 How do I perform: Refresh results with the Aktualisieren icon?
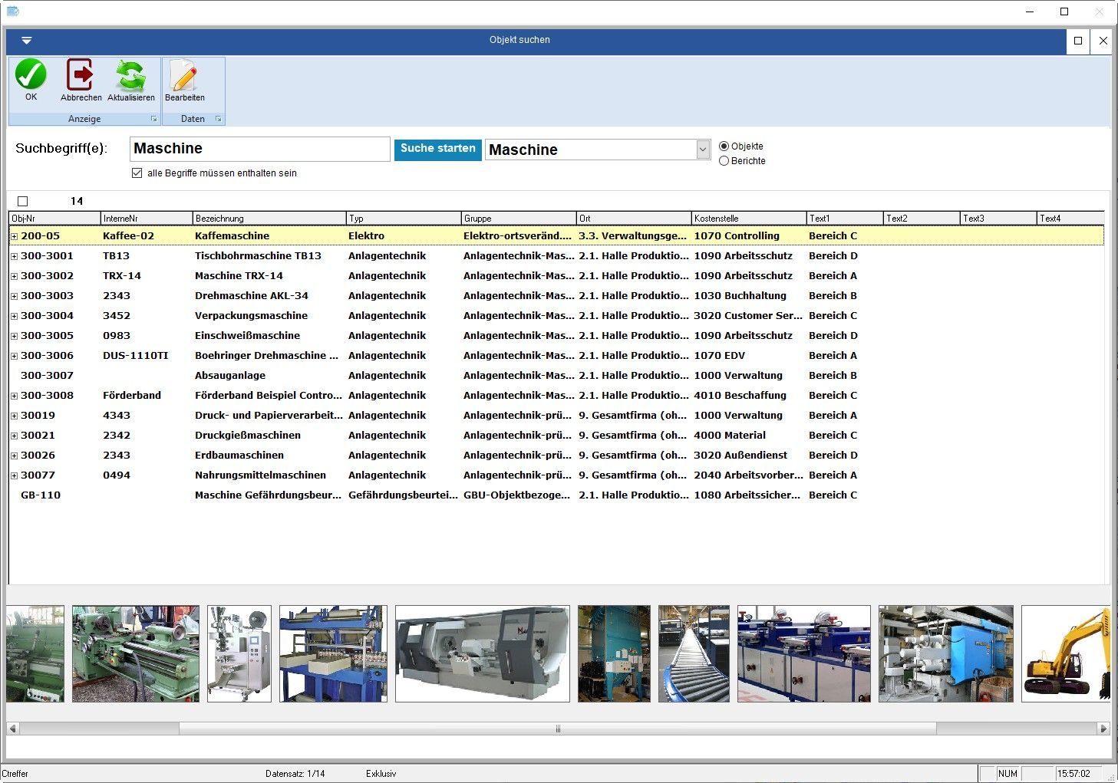[x=130, y=75]
